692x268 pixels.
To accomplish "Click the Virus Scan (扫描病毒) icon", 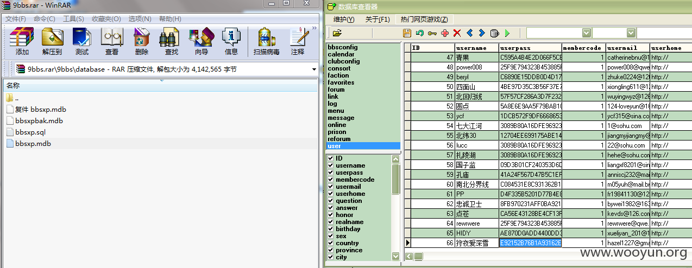I will (266, 37).
